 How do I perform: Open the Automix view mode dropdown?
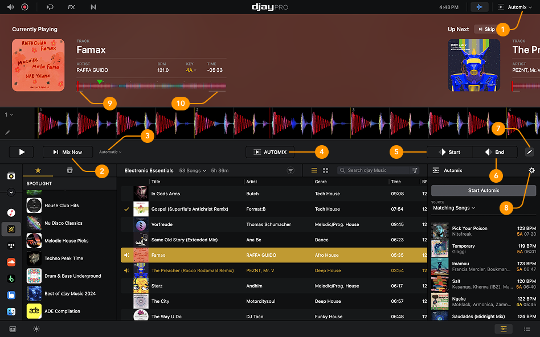tap(516, 7)
